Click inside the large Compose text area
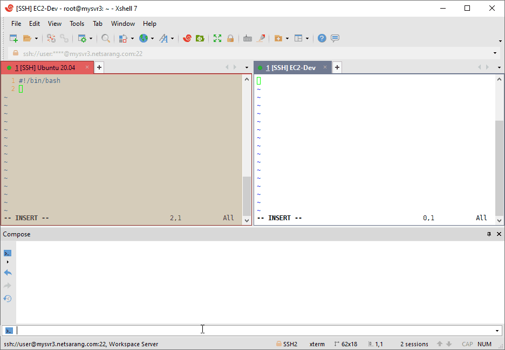Image resolution: width=505 pixels, height=350 pixels. pos(260,282)
